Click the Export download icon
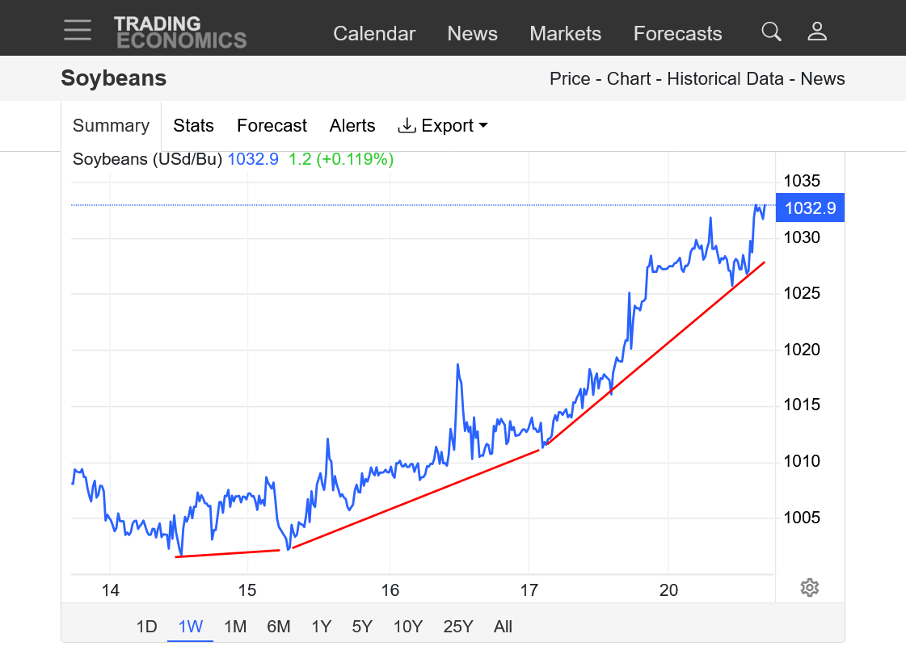This screenshot has width=906, height=663. pyautogui.click(x=407, y=126)
